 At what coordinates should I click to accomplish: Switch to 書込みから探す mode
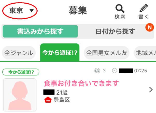point(40,31)
